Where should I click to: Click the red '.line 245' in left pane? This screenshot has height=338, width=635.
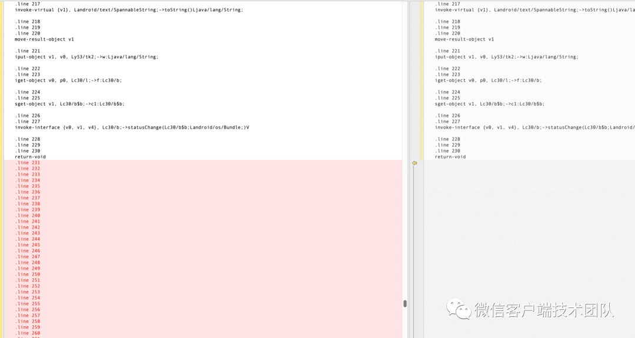28,245
